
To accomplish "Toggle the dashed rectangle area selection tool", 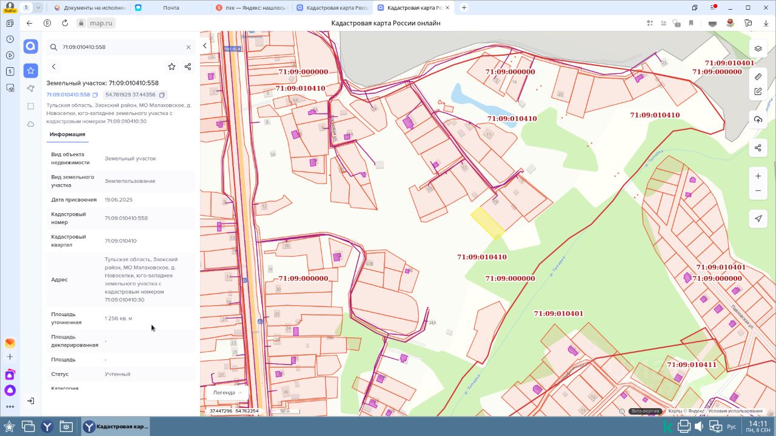I will (x=30, y=106).
